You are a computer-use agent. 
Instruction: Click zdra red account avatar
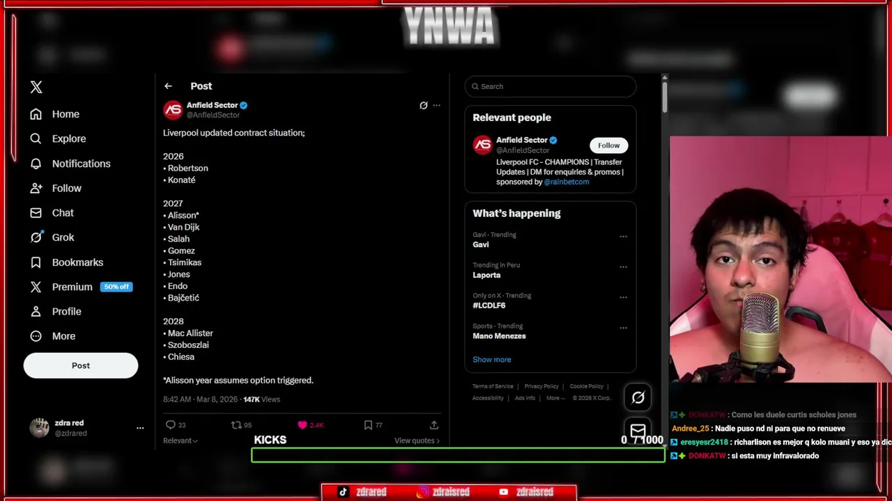tap(39, 428)
